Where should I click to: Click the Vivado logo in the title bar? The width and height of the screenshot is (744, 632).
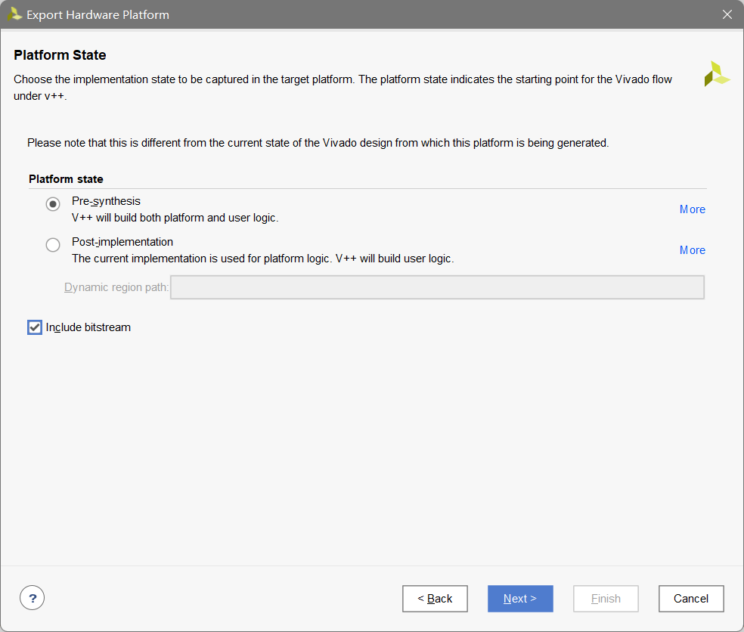[14, 14]
